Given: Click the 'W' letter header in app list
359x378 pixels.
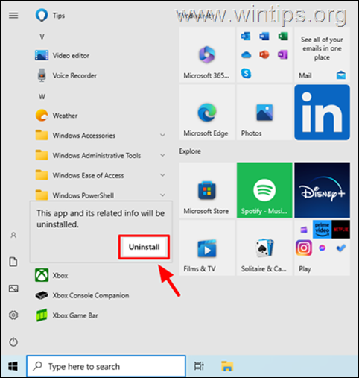Looking at the screenshot, I should point(42,96).
